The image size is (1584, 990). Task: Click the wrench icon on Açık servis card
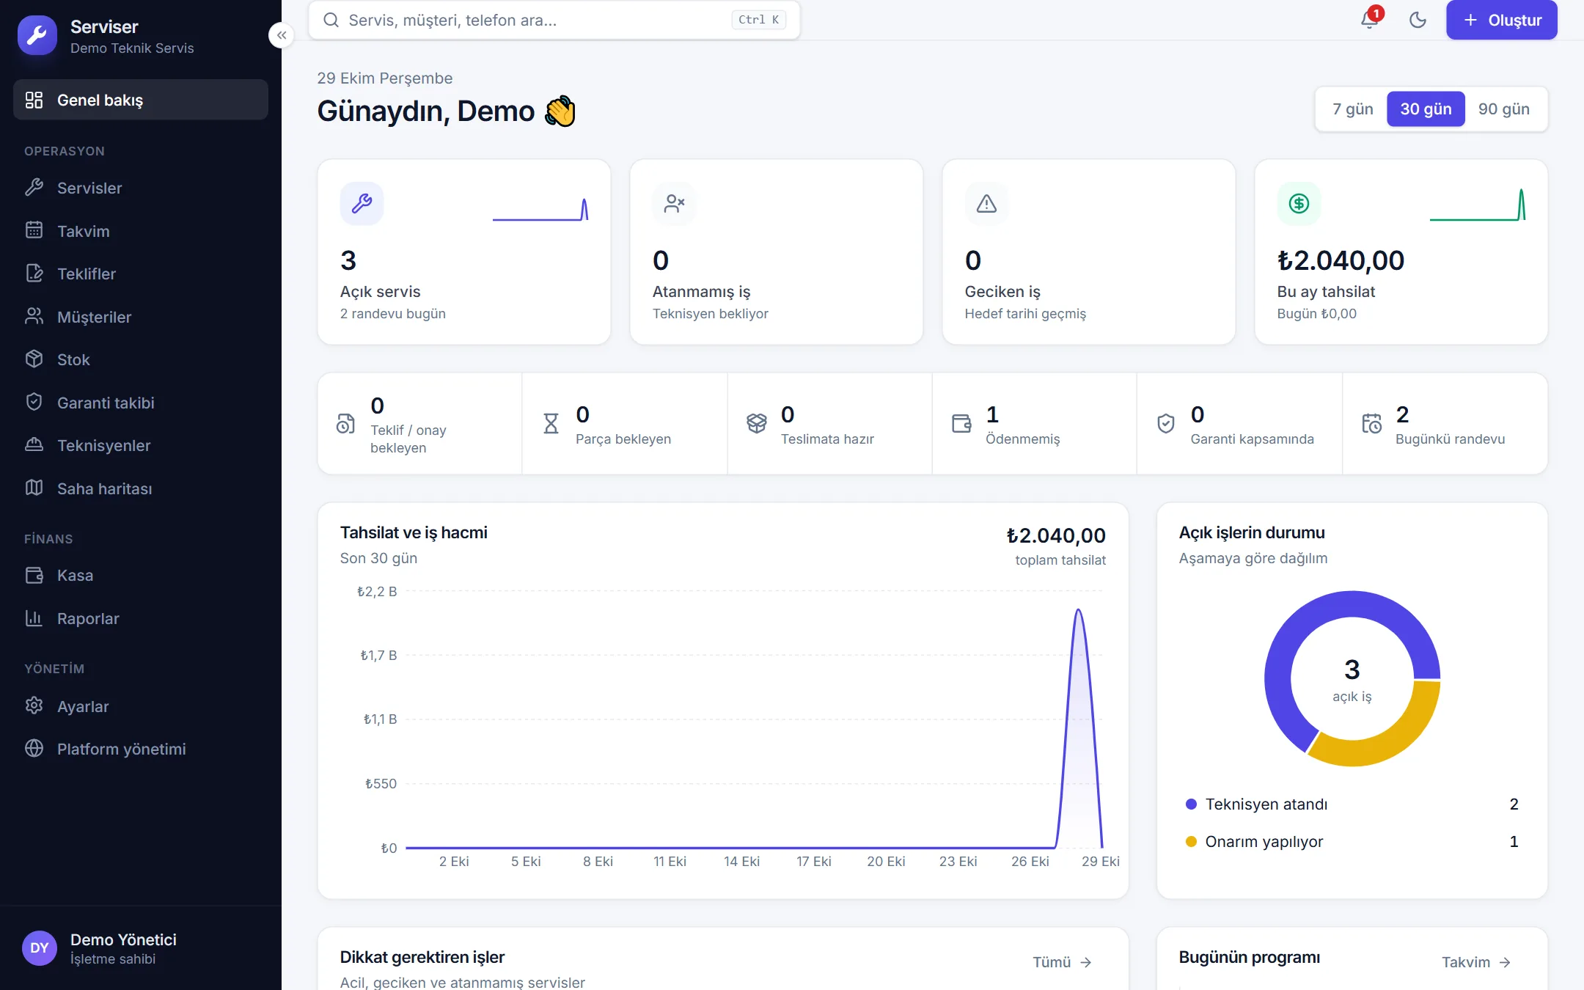click(x=362, y=203)
